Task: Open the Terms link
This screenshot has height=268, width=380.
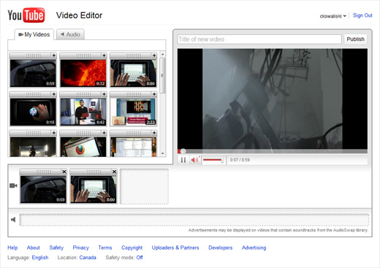Action: tap(105, 248)
